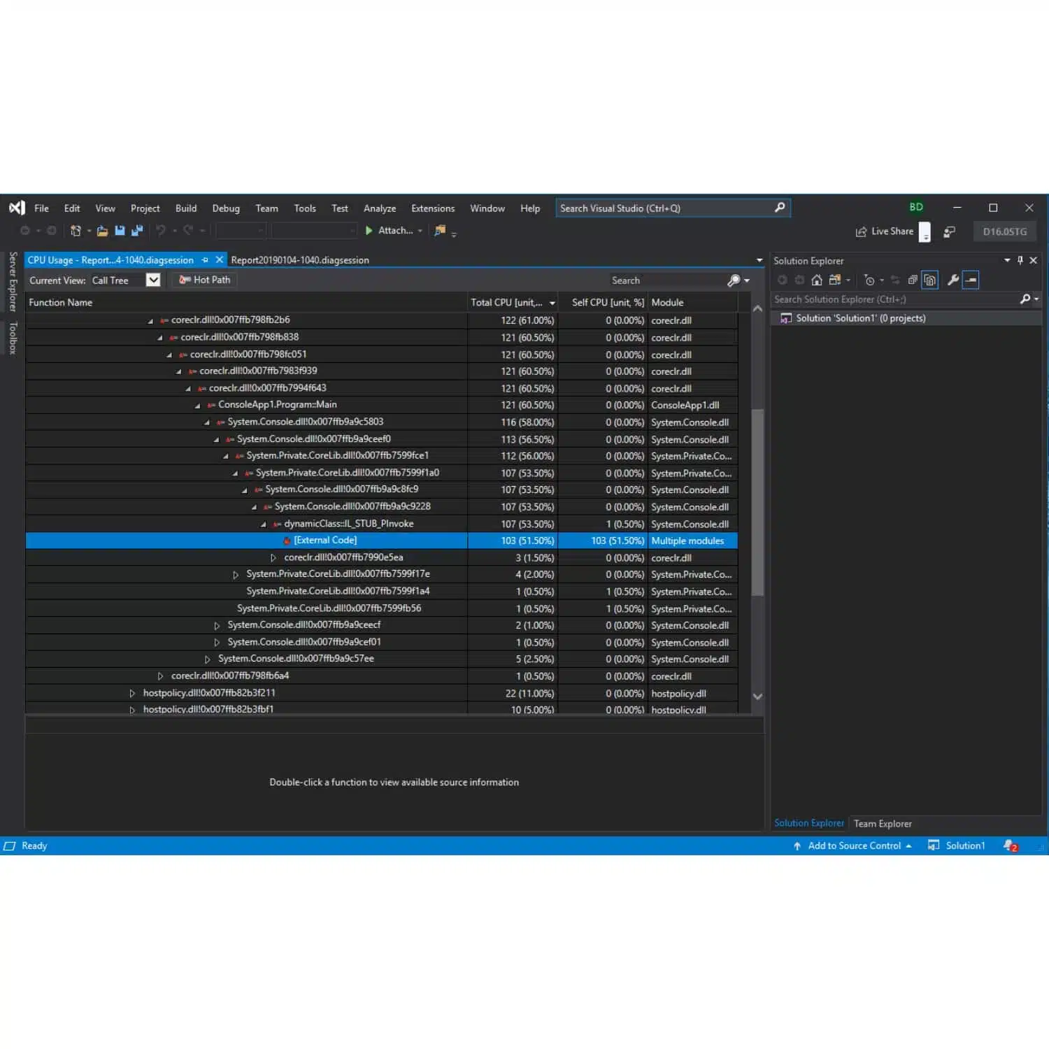Click the Solution Explorer search magnifier icon

1025,299
